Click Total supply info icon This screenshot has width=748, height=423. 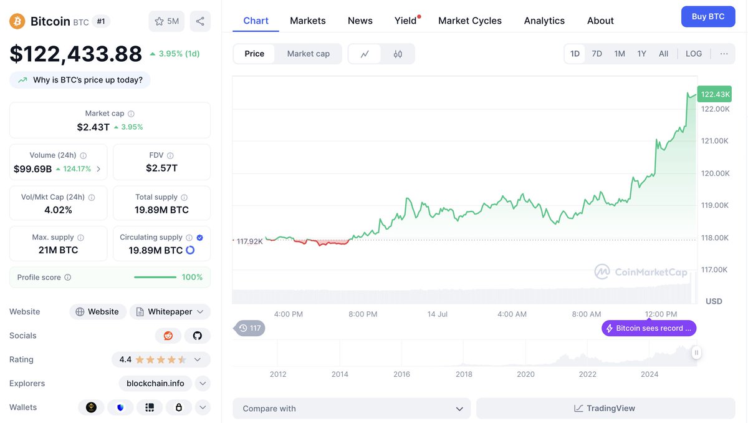[185, 197]
